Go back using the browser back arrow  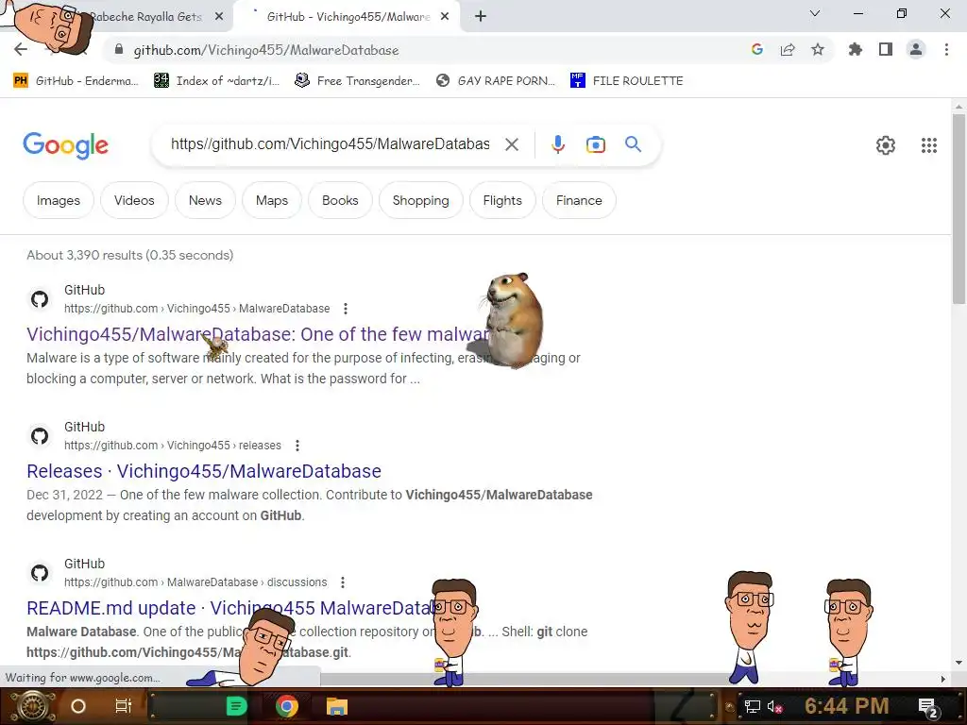(x=21, y=50)
